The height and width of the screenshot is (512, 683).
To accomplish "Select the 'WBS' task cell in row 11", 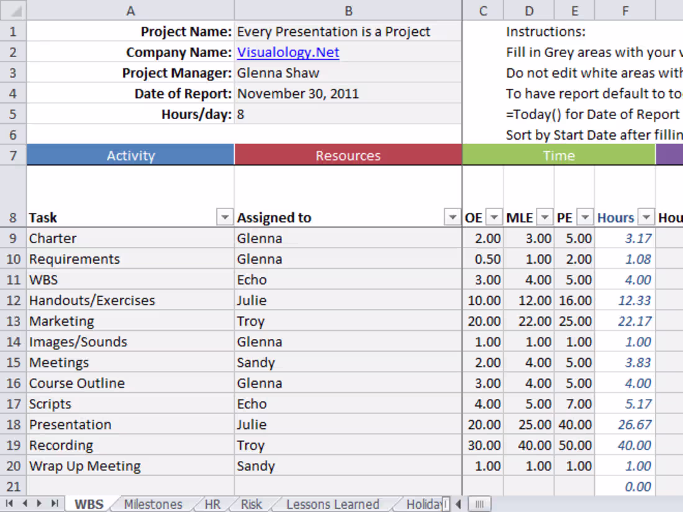I will coord(130,279).
